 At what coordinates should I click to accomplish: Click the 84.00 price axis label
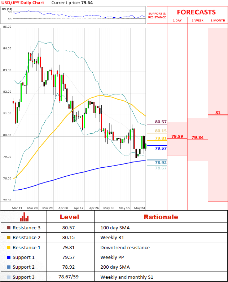tap(7, 48)
